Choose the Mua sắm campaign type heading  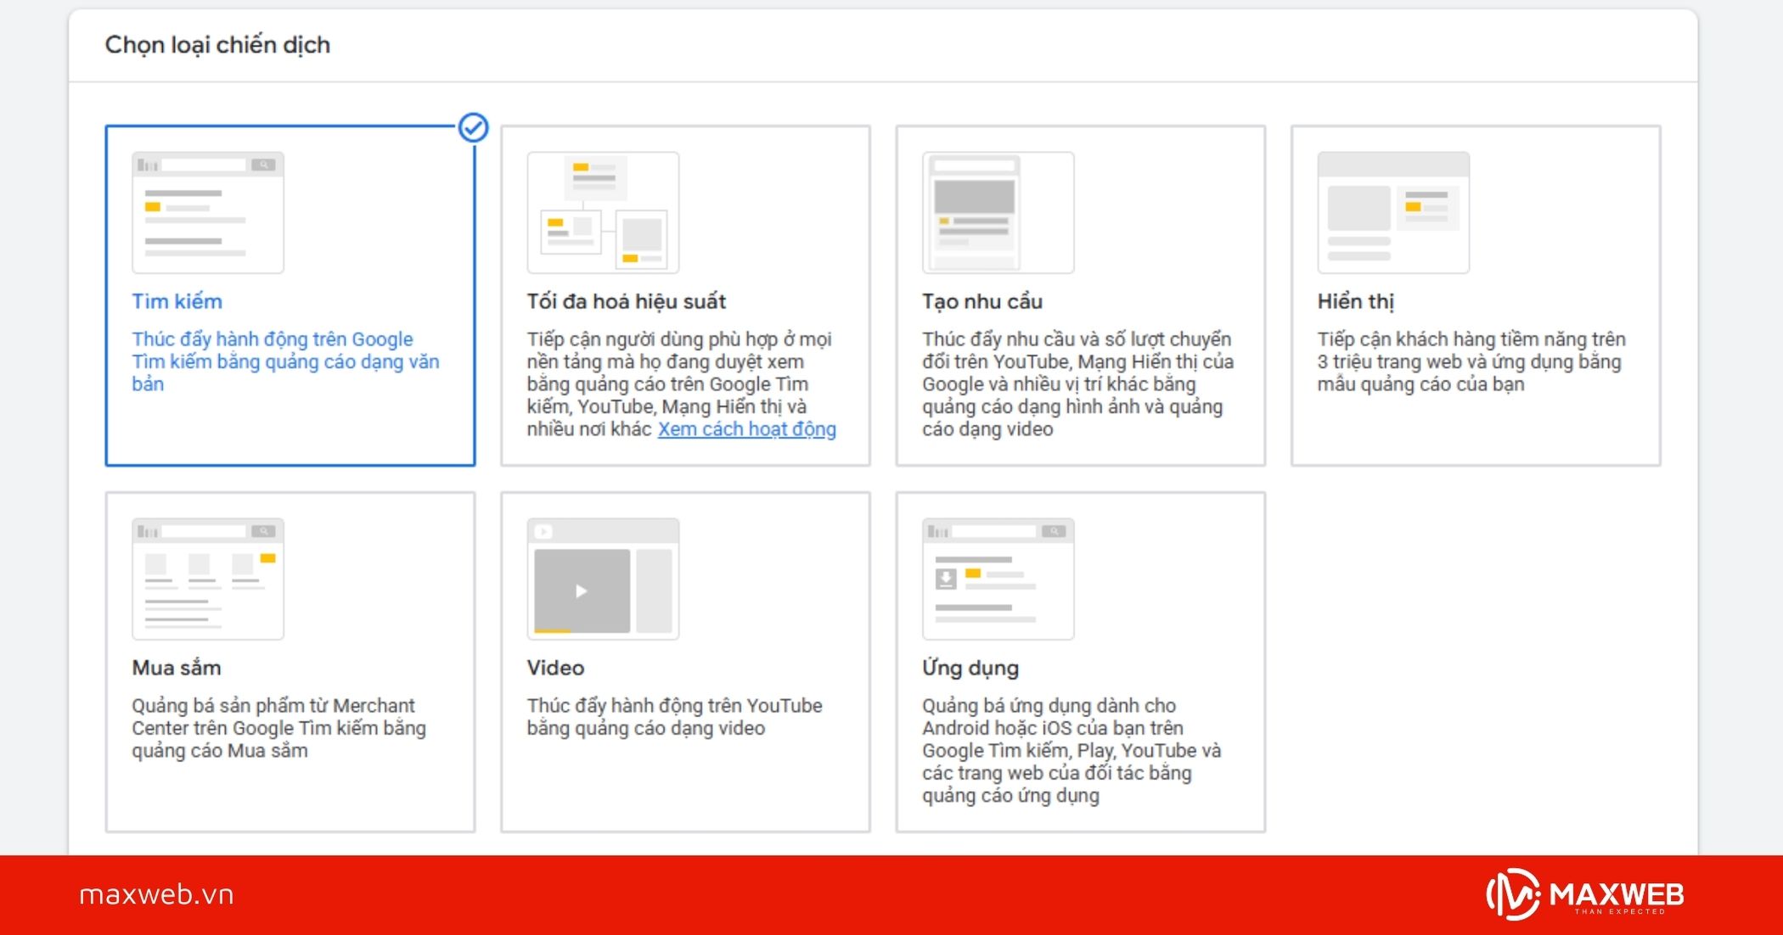(177, 669)
